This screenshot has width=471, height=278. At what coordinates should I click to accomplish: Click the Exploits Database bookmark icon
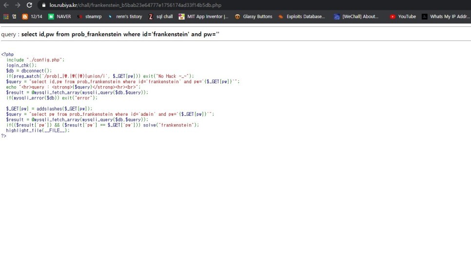point(281,17)
